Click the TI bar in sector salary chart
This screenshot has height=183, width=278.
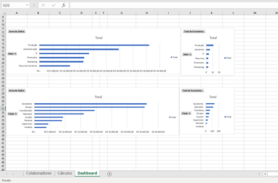click(64, 53)
